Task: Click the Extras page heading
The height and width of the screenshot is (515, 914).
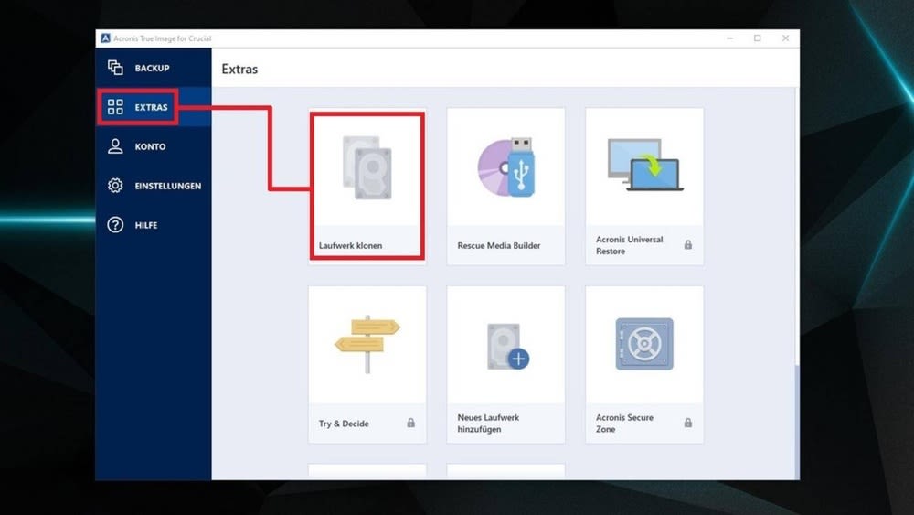Action: click(x=239, y=69)
